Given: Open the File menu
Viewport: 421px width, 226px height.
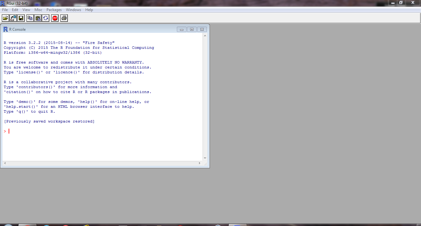Looking at the screenshot, I should point(5,10).
